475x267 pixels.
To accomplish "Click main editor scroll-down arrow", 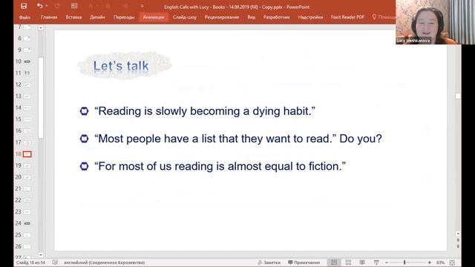I will [458, 234].
